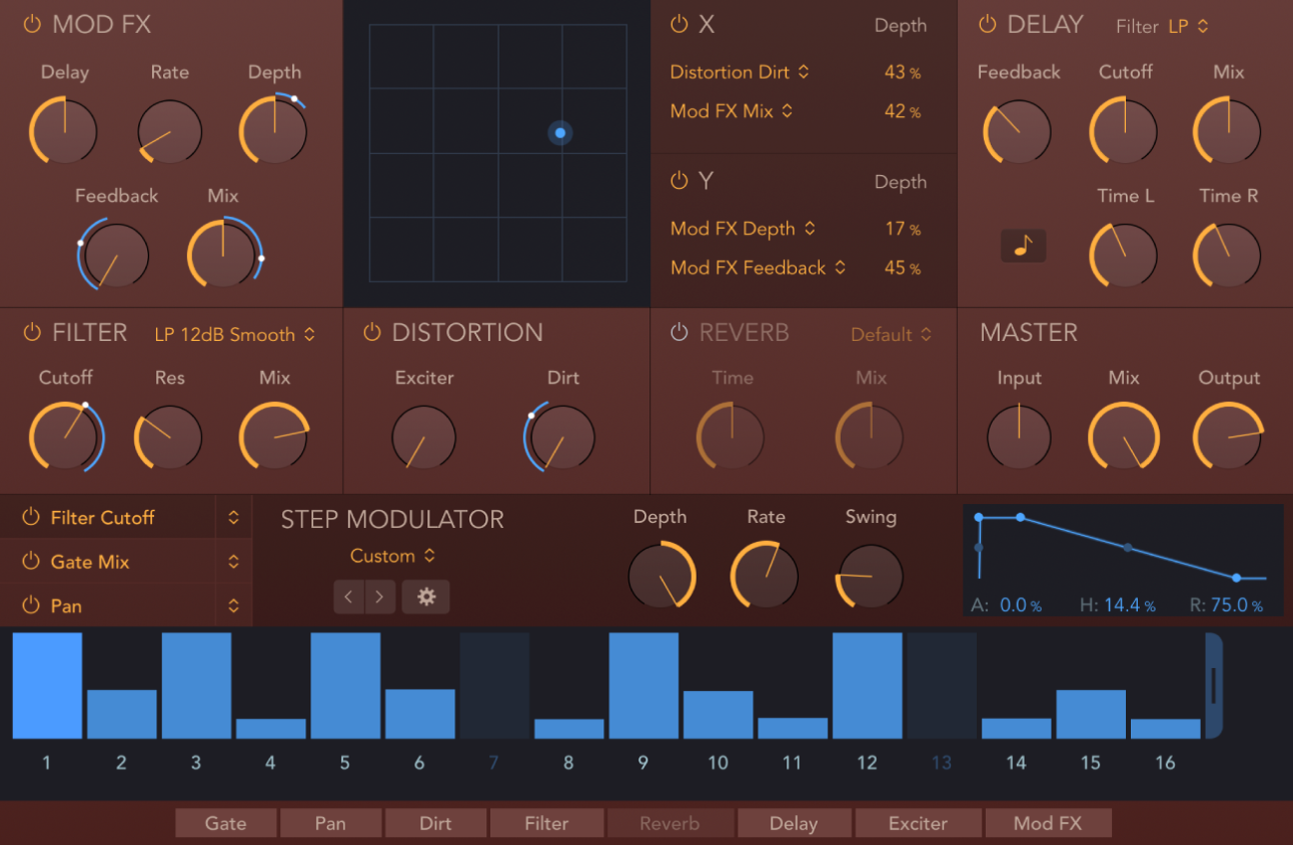
Task: Disable the X pad axis power toggle
Action: (679, 25)
